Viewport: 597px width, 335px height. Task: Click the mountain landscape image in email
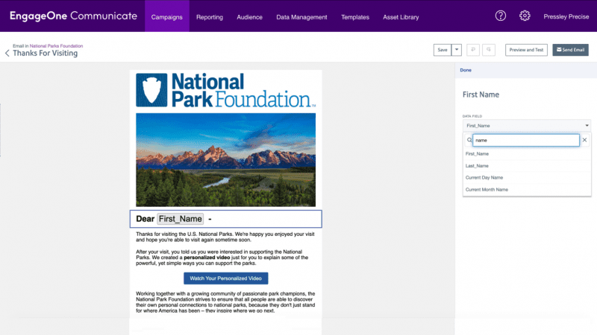click(x=226, y=160)
